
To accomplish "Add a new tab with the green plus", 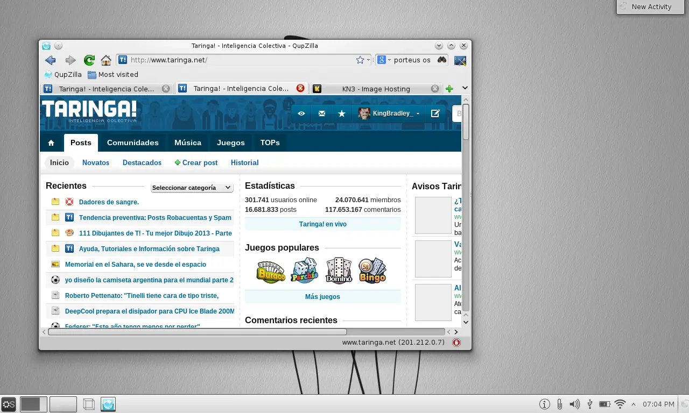I will click(449, 89).
